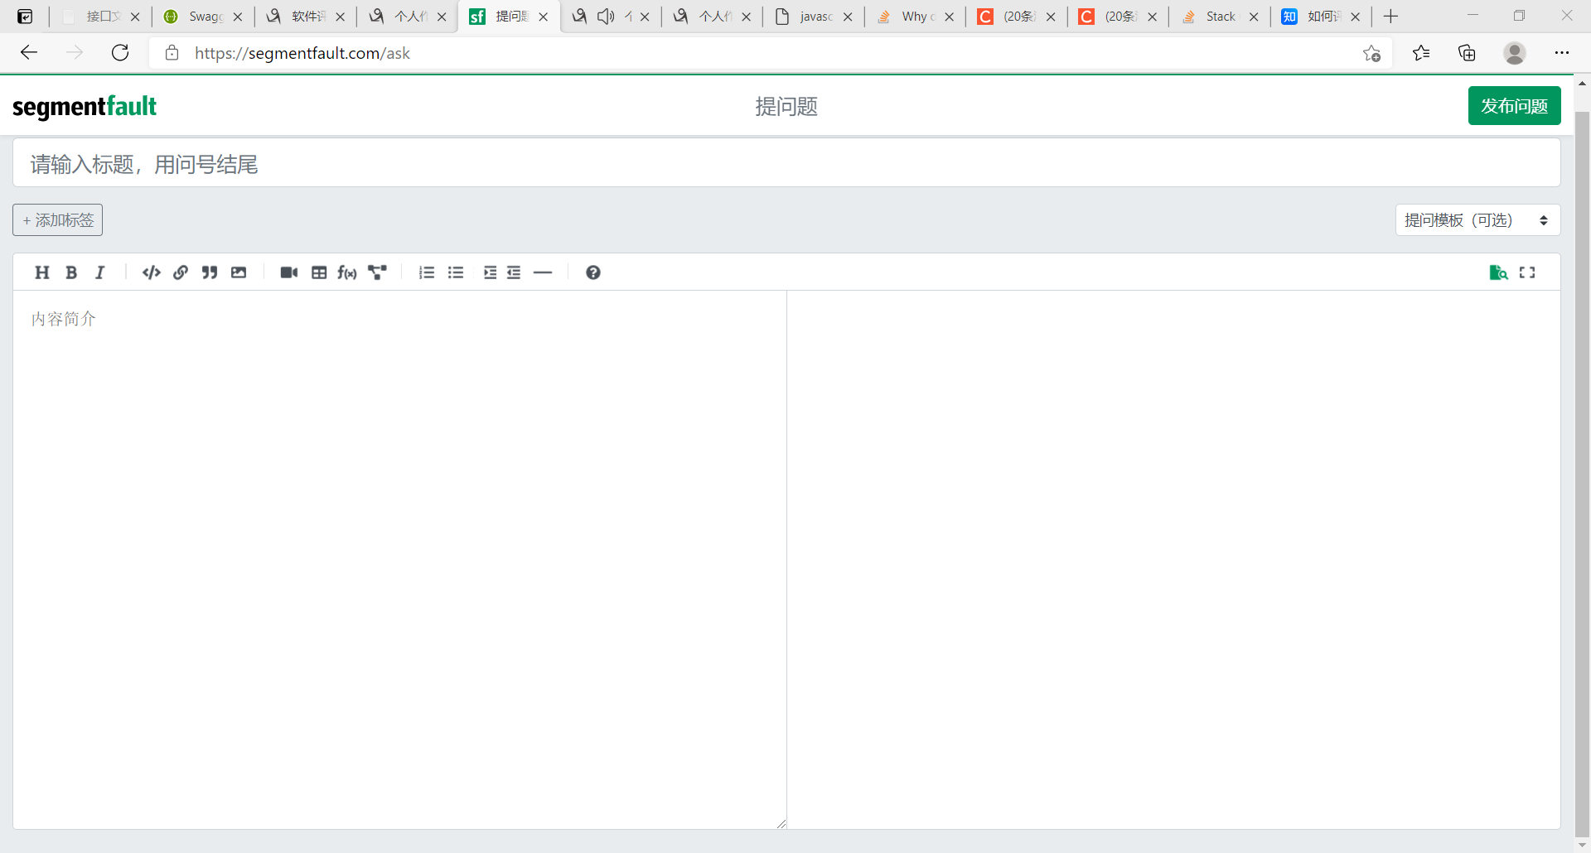Insert a code block icon

click(x=152, y=272)
